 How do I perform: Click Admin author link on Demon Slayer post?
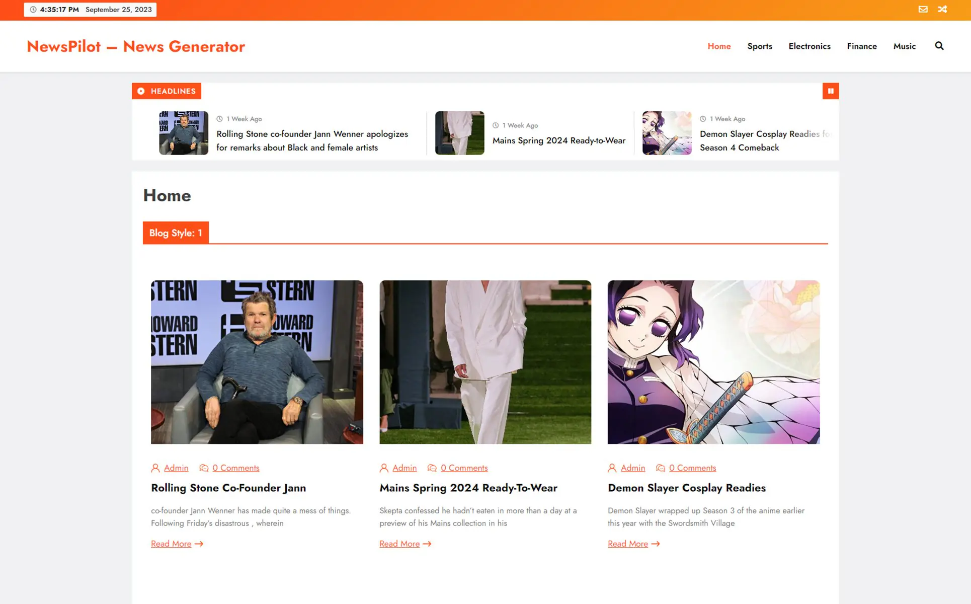pyautogui.click(x=633, y=468)
